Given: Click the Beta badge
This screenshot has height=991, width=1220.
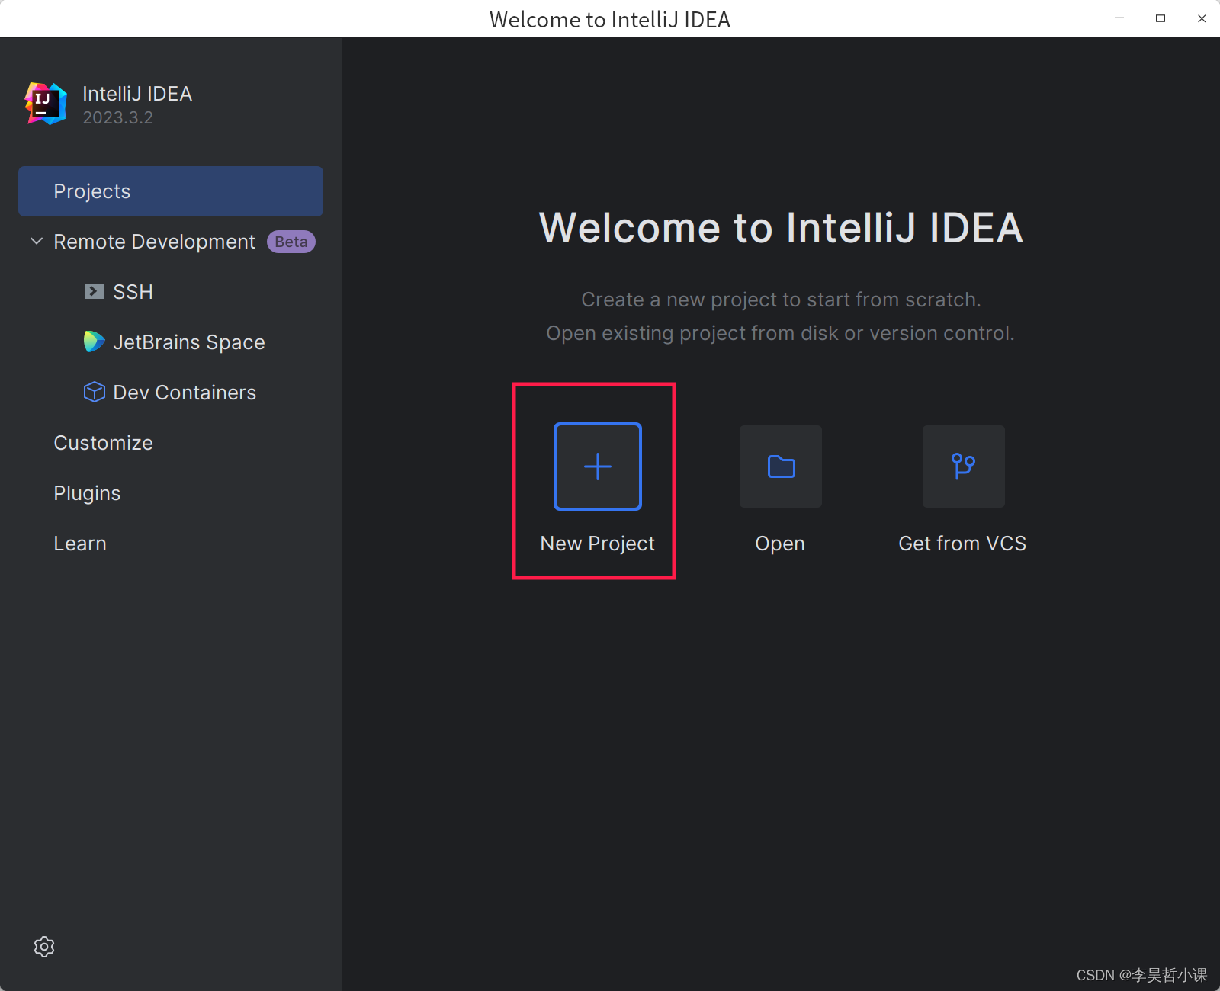Looking at the screenshot, I should click(291, 242).
